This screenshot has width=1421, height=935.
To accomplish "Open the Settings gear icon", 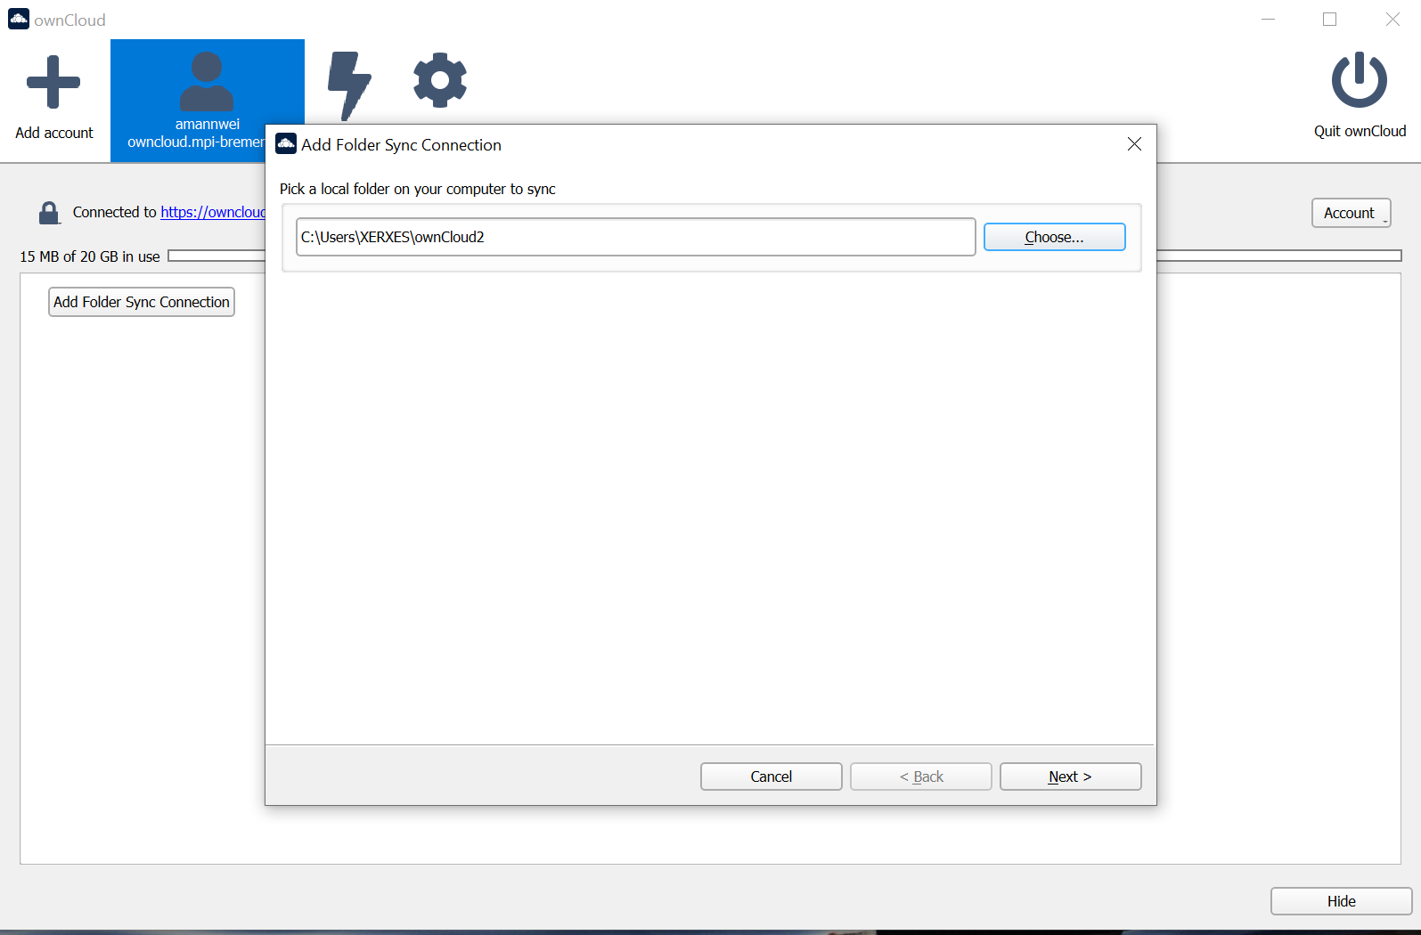I will click(440, 80).
